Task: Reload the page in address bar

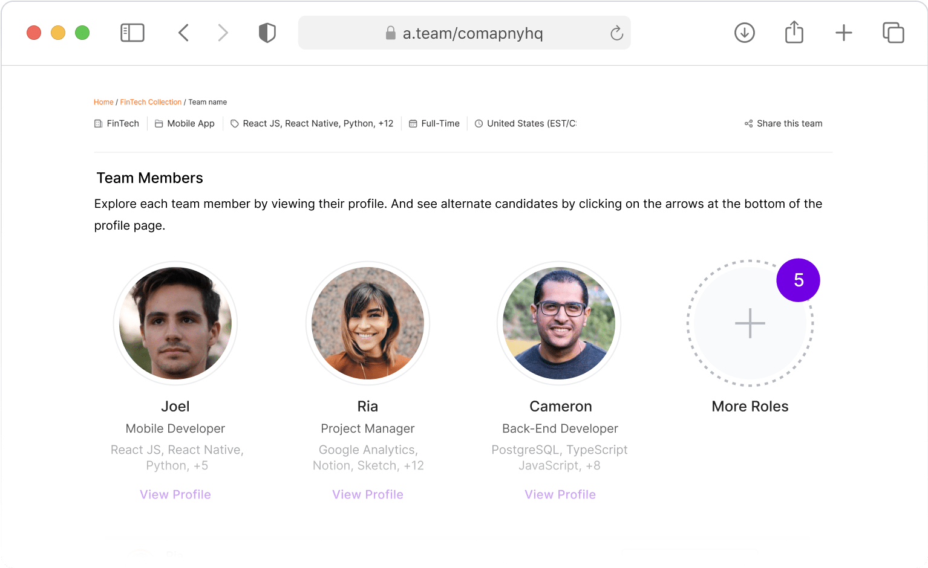Action: tap(616, 33)
